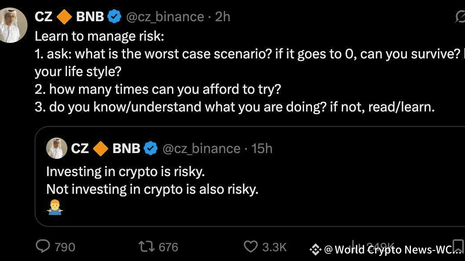The height and width of the screenshot is (261, 465).
Task: Open the quoted tweet's small avatar
Action: 57,148
